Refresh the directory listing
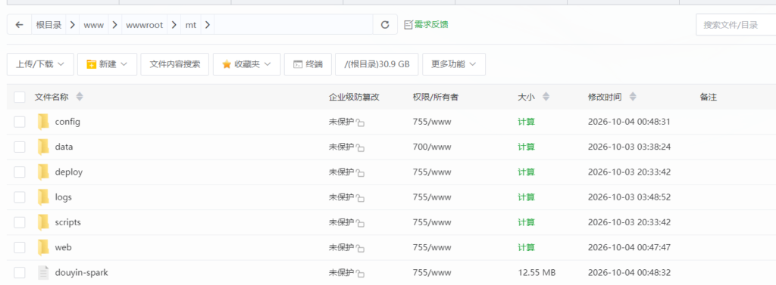The image size is (776, 285). tap(384, 25)
